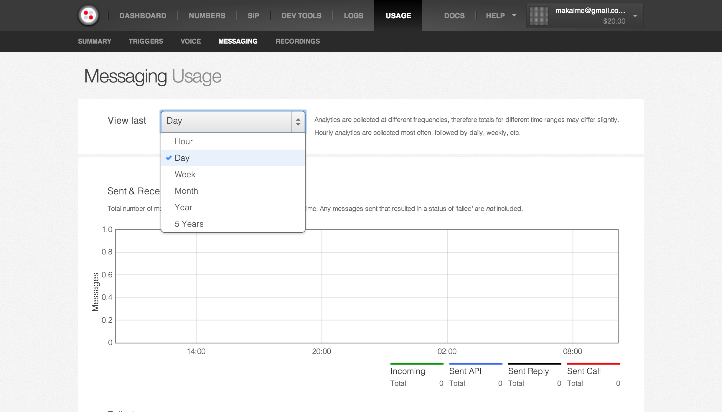Pick 5 Years from the dropdown list
Image resolution: width=722 pixels, height=412 pixels.
click(x=233, y=224)
